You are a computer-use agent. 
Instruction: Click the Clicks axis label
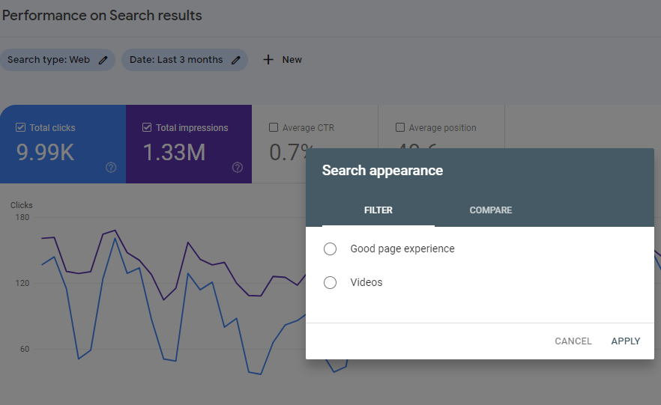[x=22, y=205]
